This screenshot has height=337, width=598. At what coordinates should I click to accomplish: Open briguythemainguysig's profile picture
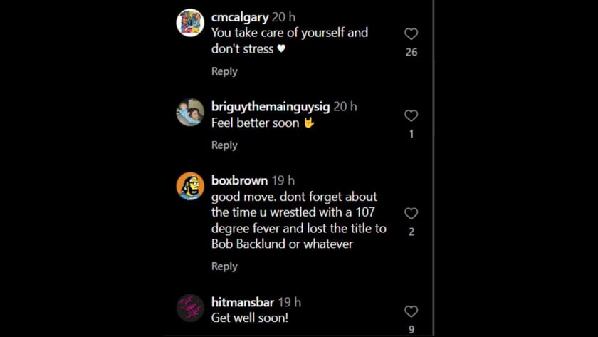click(x=190, y=112)
